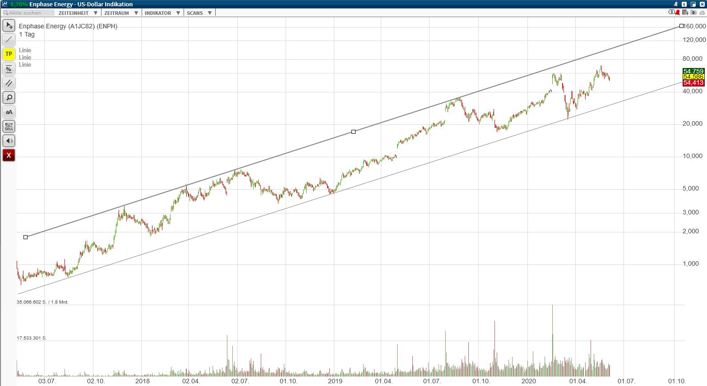Click the 35.066.602 S. / 1,8 Mrd. volume label
Viewport: 707px width, 386px height.
click(x=43, y=302)
